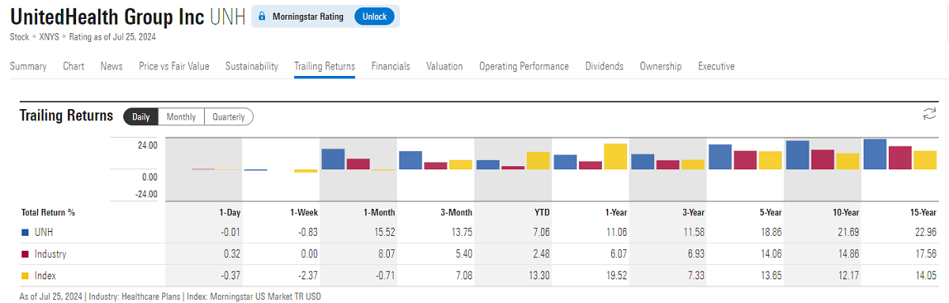Click the lock icon by Morningstar Rating
This screenshot has height=303, width=949.
coord(263,17)
